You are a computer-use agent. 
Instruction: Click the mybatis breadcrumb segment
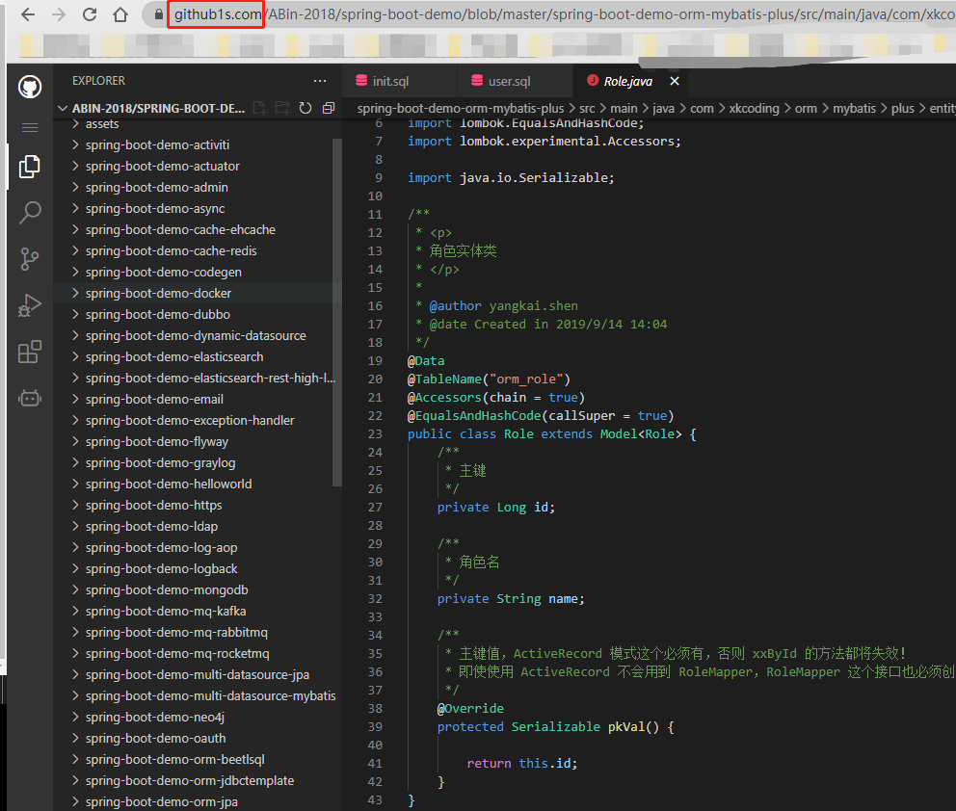tap(854, 109)
